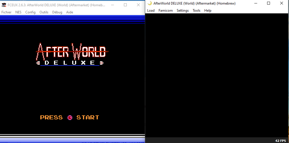This screenshot has width=289, height=143.
Task: Open Load menu in right emulator window
Action: [x=151, y=11]
